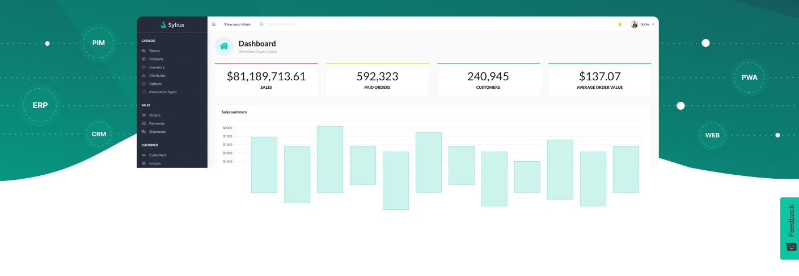Open Association types menu item
Viewport: 799px width, 276px height.
coord(163,92)
